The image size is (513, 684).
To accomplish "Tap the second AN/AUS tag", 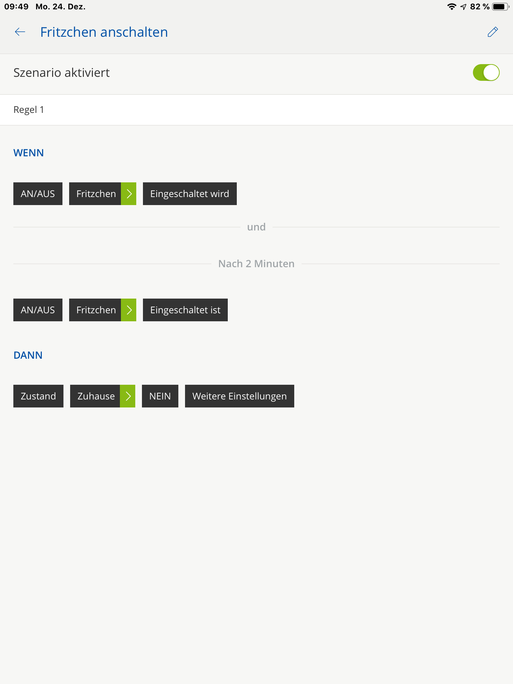I will click(x=38, y=310).
